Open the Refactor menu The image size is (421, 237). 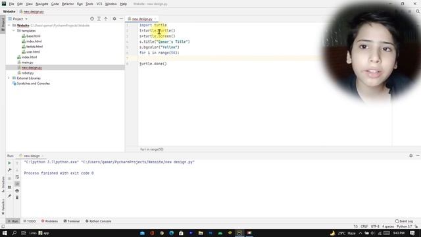coord(68,4)
